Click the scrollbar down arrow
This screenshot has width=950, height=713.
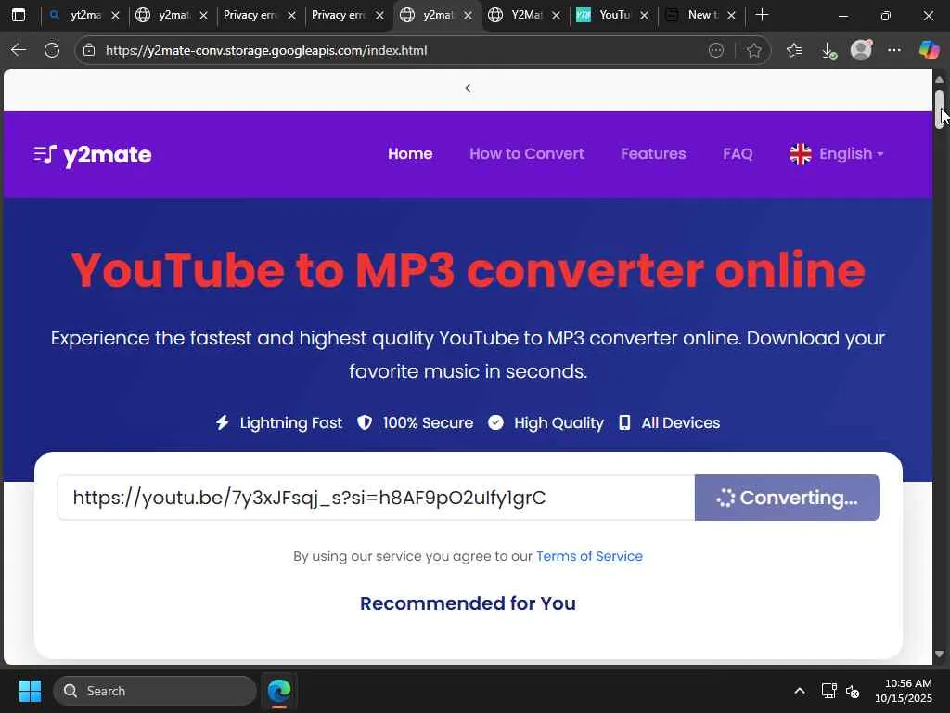coord(940,655)
